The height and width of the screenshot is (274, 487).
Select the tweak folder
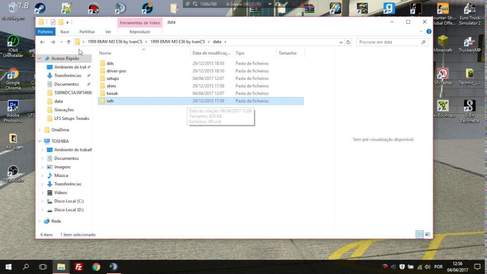coord(201,93)
